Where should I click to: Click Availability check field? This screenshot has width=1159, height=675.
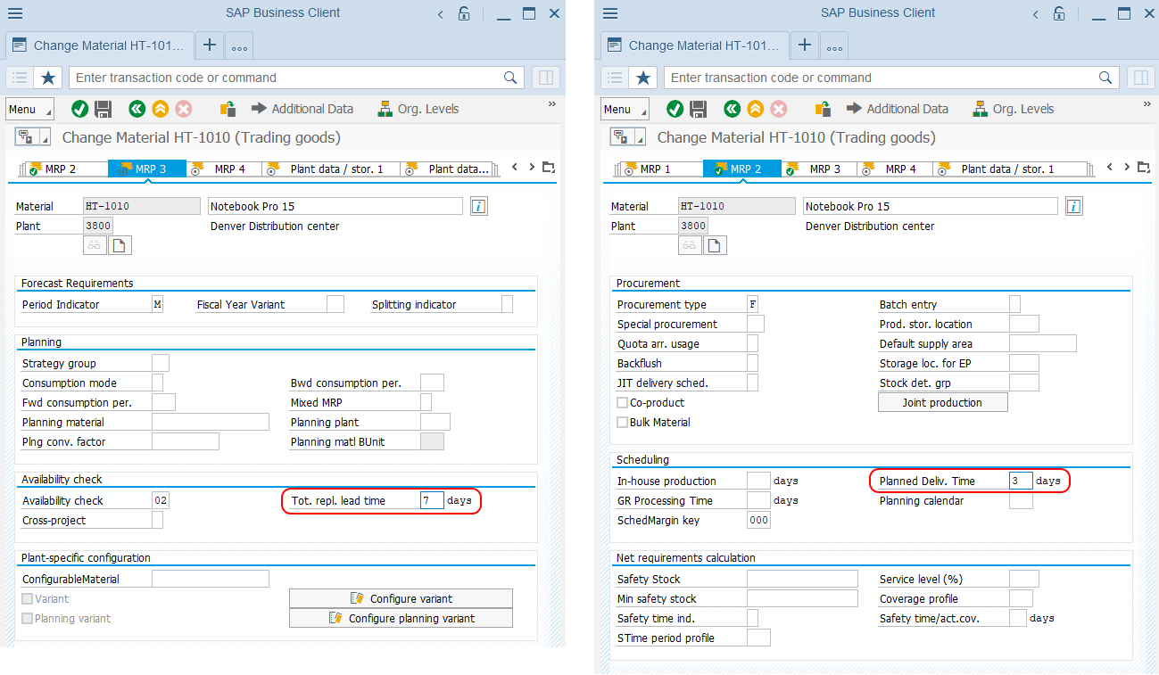(160, 500)
